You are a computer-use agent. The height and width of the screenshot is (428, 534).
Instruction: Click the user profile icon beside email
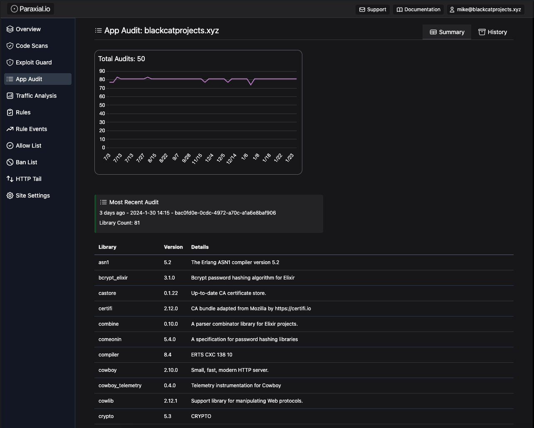coord(452,10)
